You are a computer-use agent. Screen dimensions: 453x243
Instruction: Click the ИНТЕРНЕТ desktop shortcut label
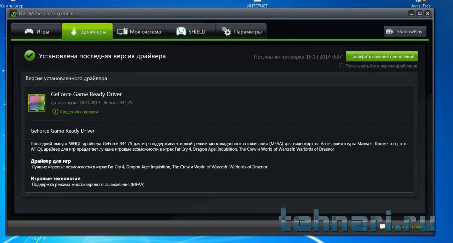coord(257,6)
